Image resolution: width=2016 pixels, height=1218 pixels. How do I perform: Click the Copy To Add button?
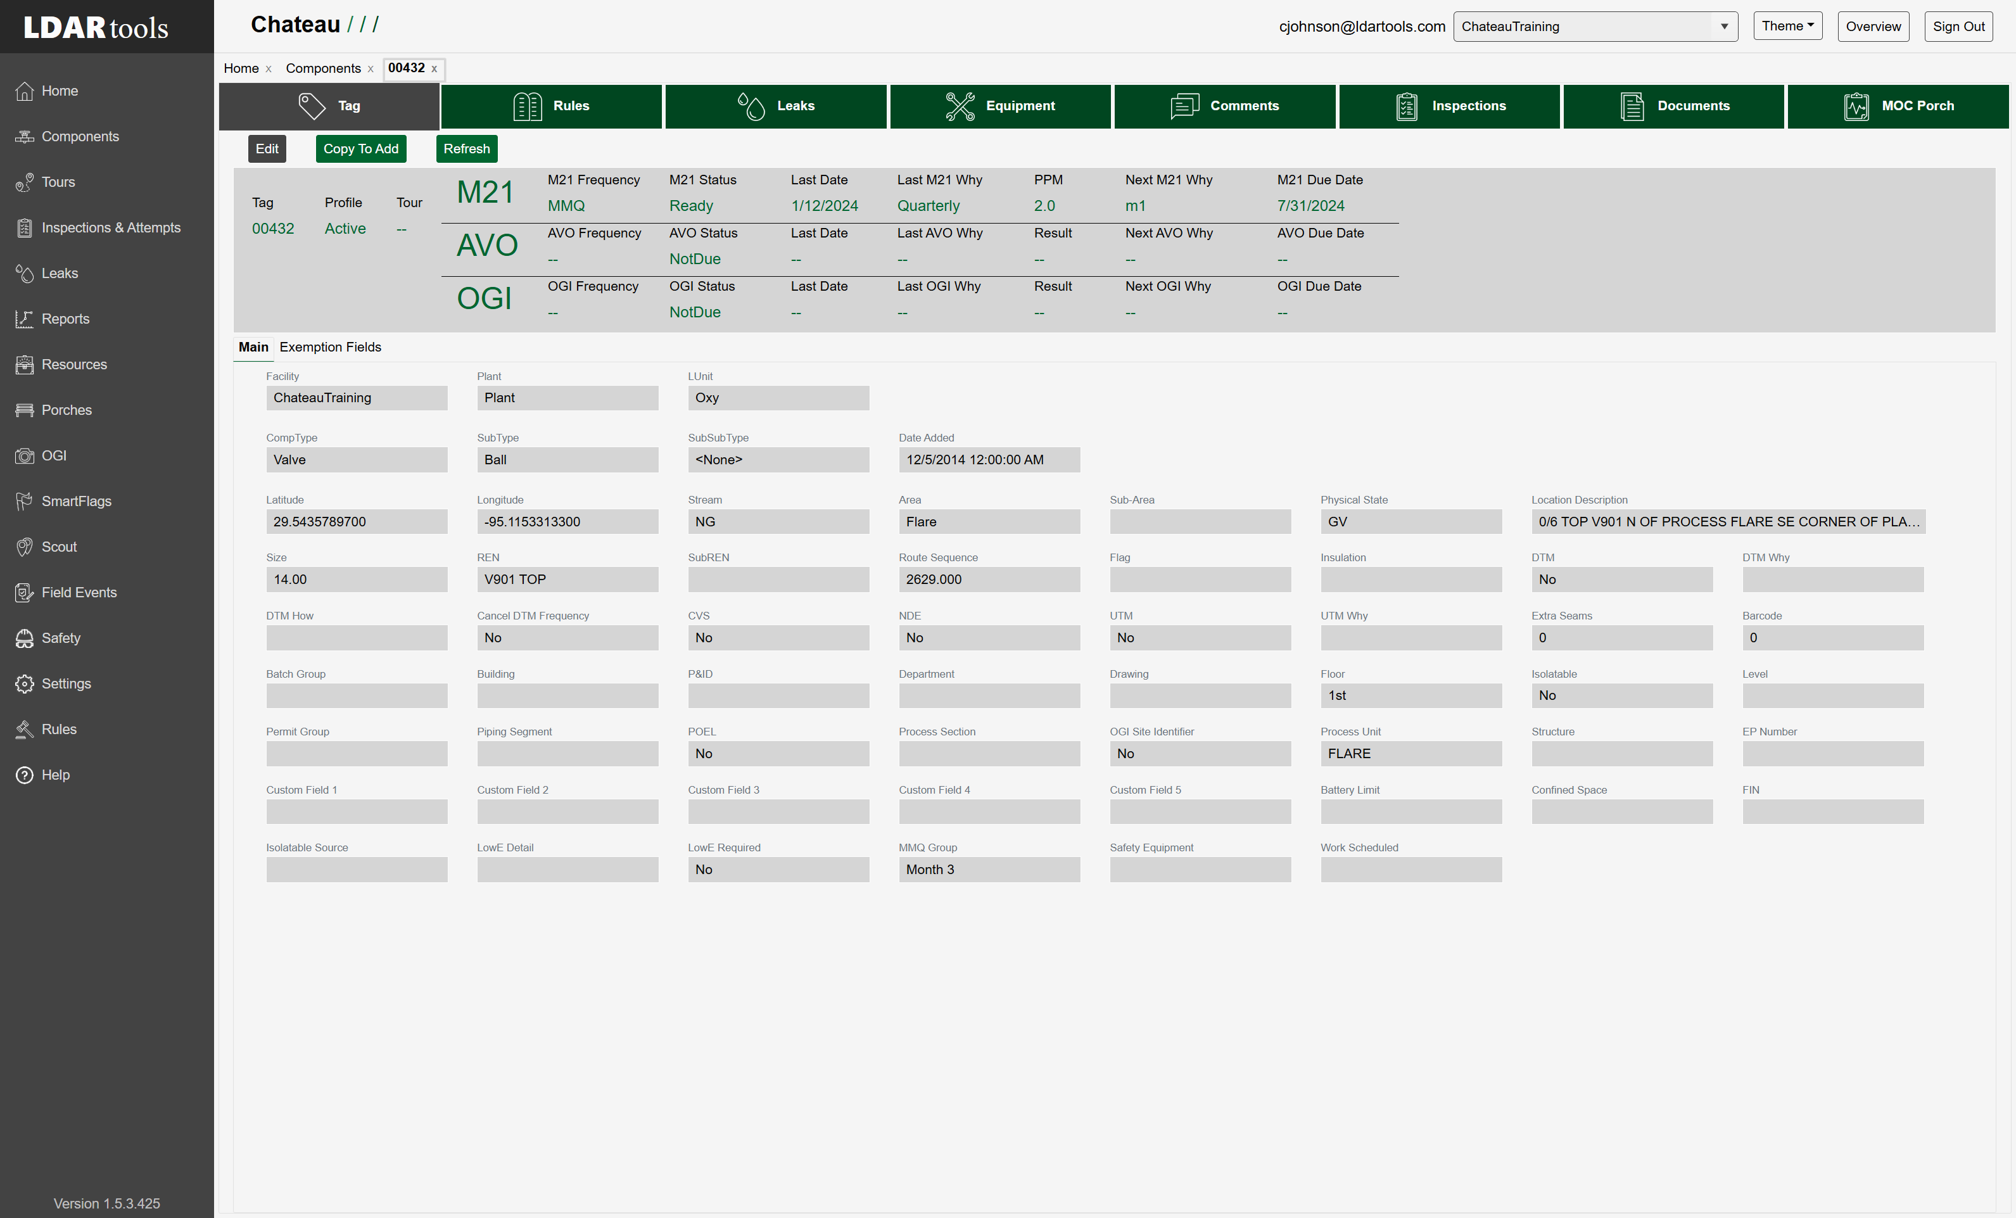[361, 149]
